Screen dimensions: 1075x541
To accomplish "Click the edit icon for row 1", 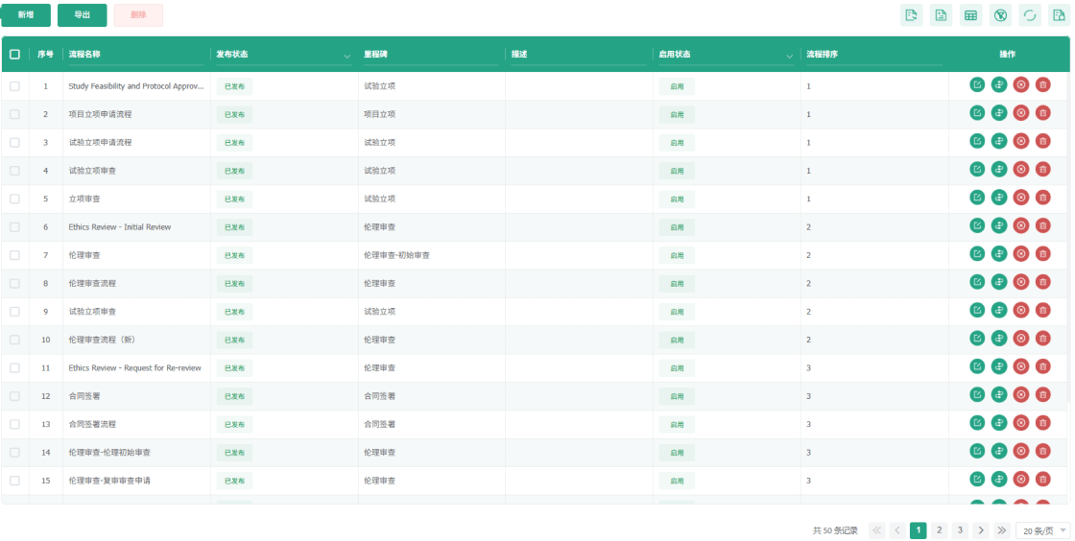I will [977, 85].
